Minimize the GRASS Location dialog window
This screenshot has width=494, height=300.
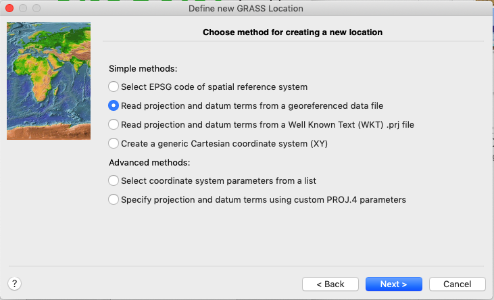[23, 8]
